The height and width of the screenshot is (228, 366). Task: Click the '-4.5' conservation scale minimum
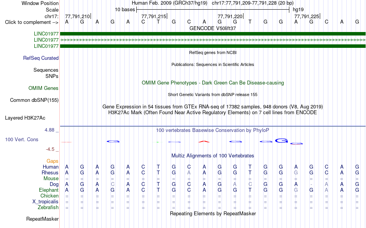[x=50, y=149]
